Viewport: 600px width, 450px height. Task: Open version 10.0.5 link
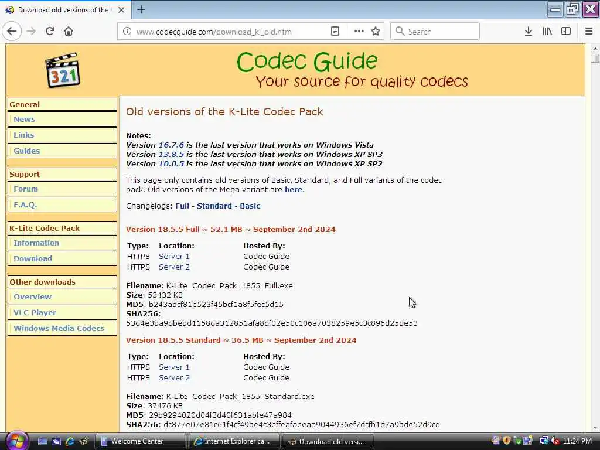coord(171,164)
